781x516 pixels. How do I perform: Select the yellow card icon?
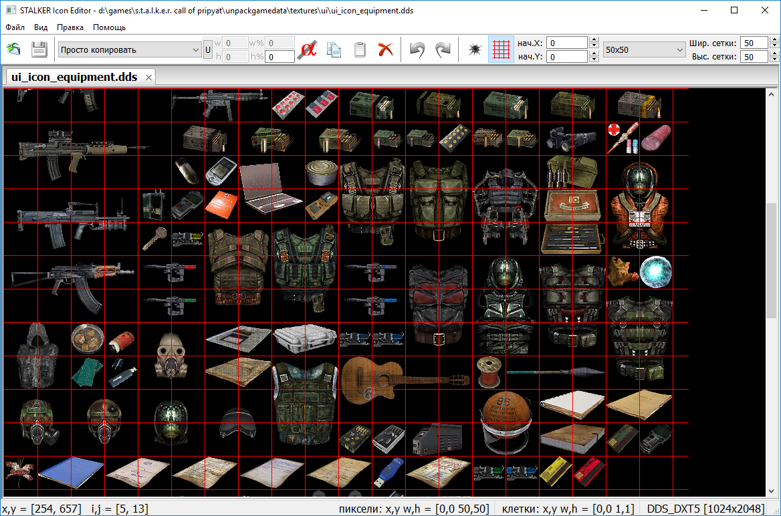point(554,472)
